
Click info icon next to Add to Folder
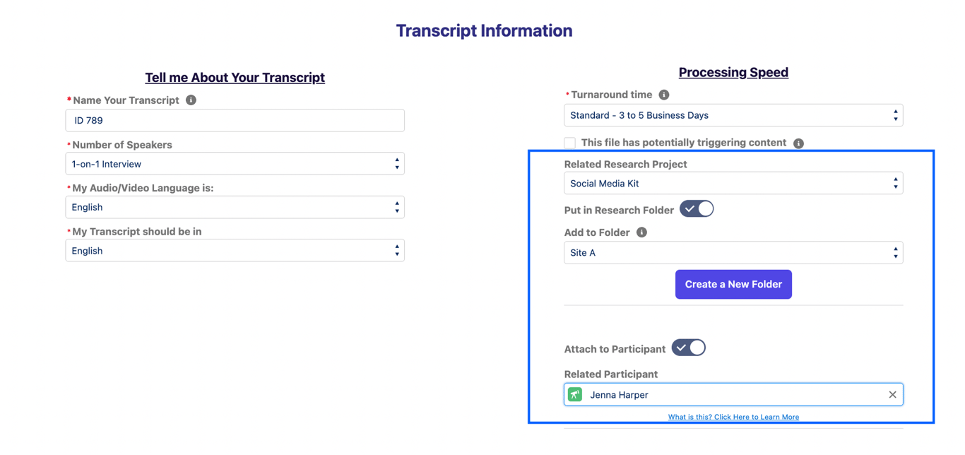[641, 232]
